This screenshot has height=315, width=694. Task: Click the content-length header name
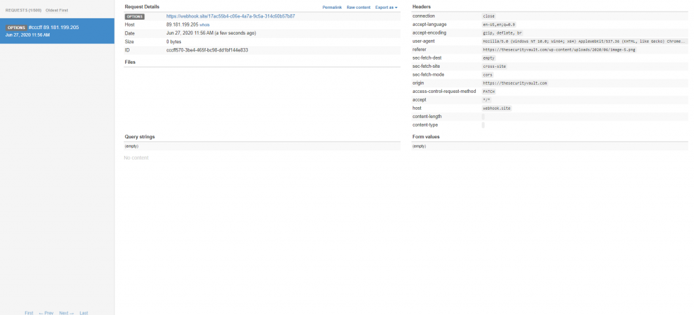[427, 117]
